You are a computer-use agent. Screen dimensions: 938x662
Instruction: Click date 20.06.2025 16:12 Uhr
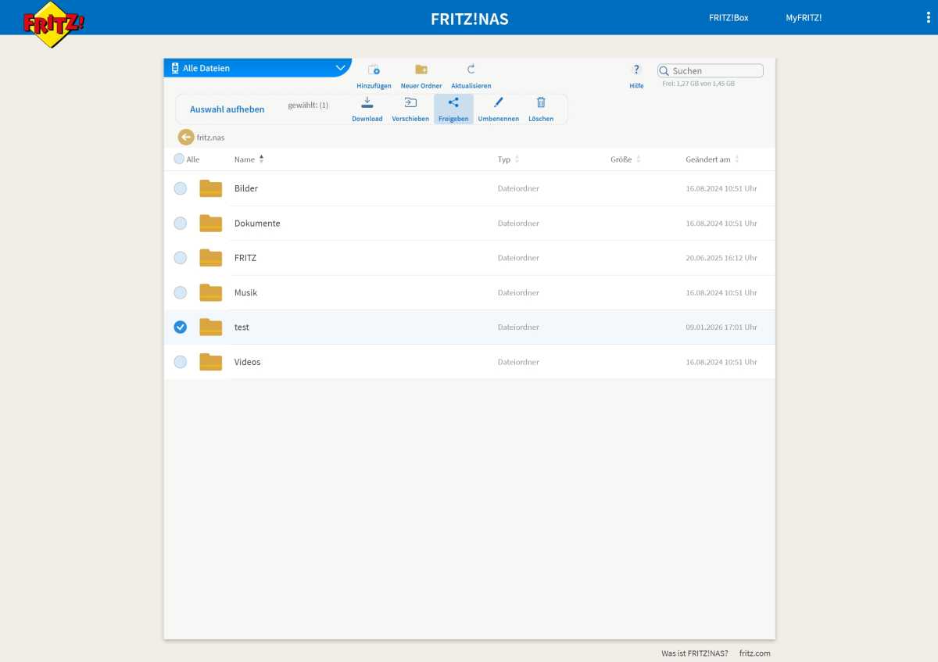(721, 258)
